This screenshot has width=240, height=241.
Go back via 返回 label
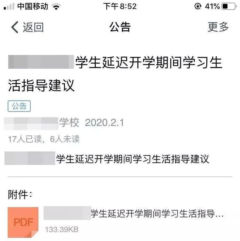click(33, 27)
